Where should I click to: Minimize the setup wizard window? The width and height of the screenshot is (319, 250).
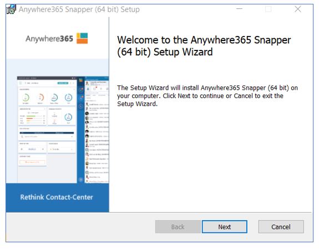pyautogui.click(x=239, y=9)
